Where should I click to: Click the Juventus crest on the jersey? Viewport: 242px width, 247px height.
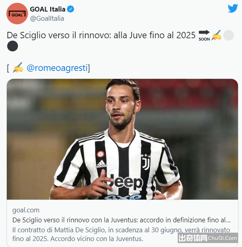coord(145,162)
